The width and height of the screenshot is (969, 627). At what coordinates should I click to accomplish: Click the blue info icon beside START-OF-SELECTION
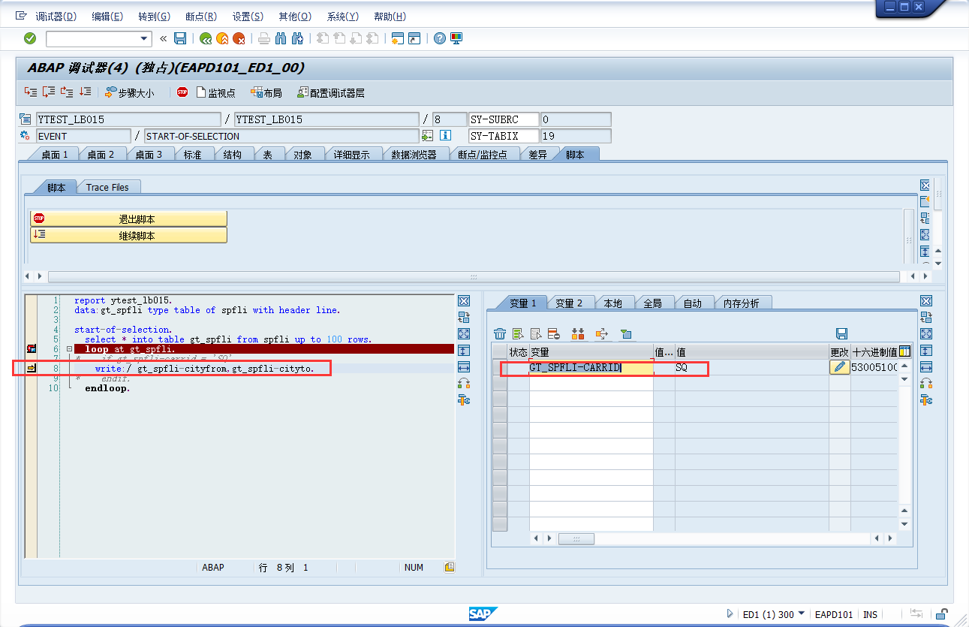click(x=445, y=136)
